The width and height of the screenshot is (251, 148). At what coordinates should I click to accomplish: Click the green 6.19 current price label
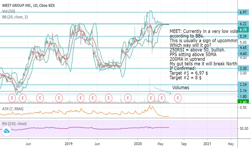[243, 30]
